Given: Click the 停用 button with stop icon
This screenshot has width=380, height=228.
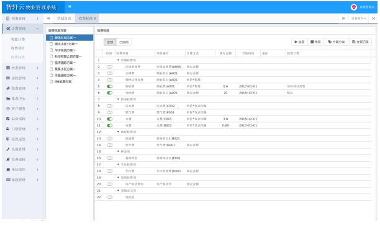Looking at the screenshot, I should tap(315, 42).
